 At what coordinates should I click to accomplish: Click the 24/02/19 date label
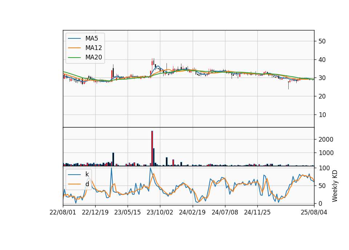pyautogui.click(x=192, y=212)
